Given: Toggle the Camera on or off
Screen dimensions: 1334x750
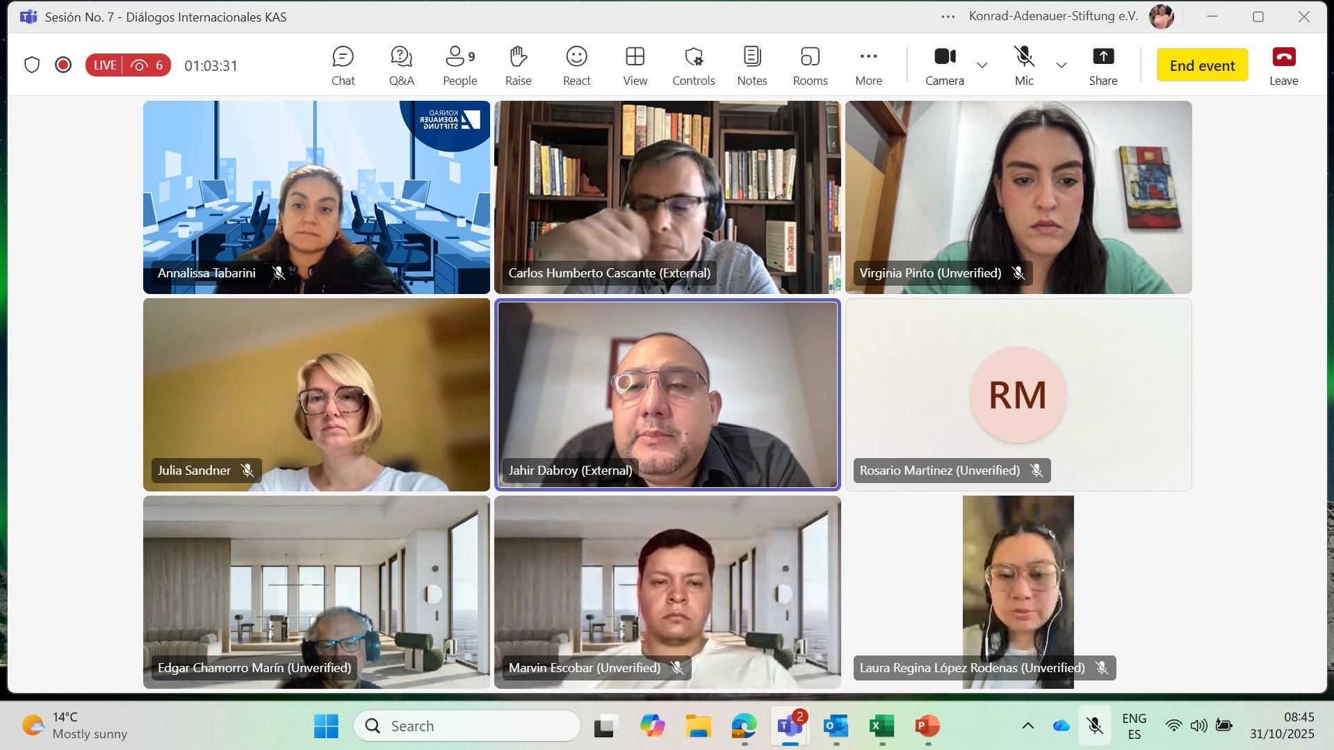Looking at the screenshot, I should point(944,65).
